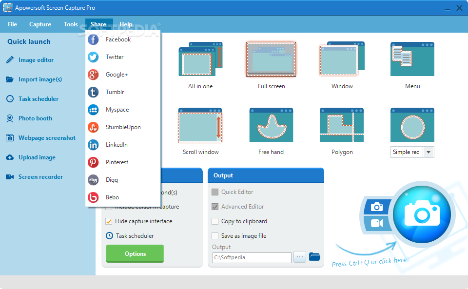Open the Capture menu
Viewport: 468px width, 289px height.
(x=40, y=24)
